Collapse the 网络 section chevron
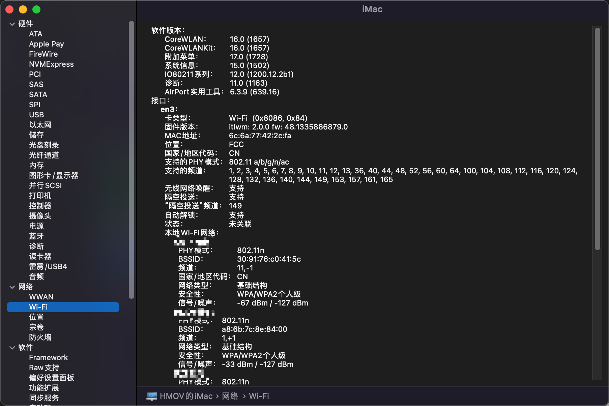This screenshot has width=609, height=406. (12, 287)
